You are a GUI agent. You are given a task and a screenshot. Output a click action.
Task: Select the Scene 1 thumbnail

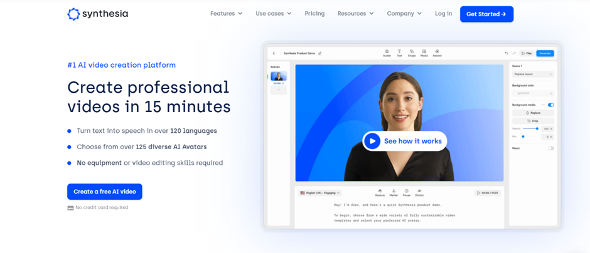[x=279, y=76]
